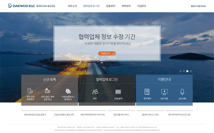Click the 외주 people login icon
Image resolution: width=214 pixels, height=133 pixels.
(95, 92)
